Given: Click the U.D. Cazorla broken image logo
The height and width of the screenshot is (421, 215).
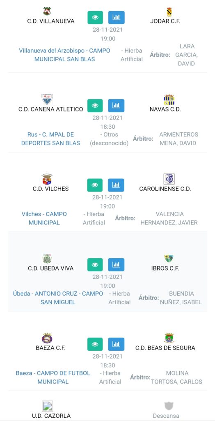Looking at the screenshot, I should (48, 406).
